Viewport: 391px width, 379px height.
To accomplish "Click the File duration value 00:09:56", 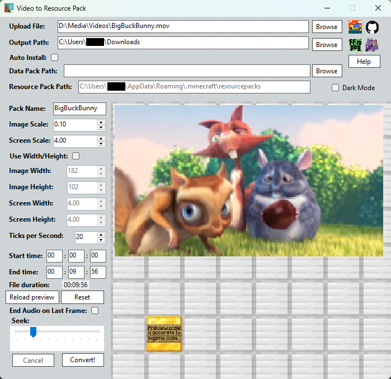I will click(76, 285).
